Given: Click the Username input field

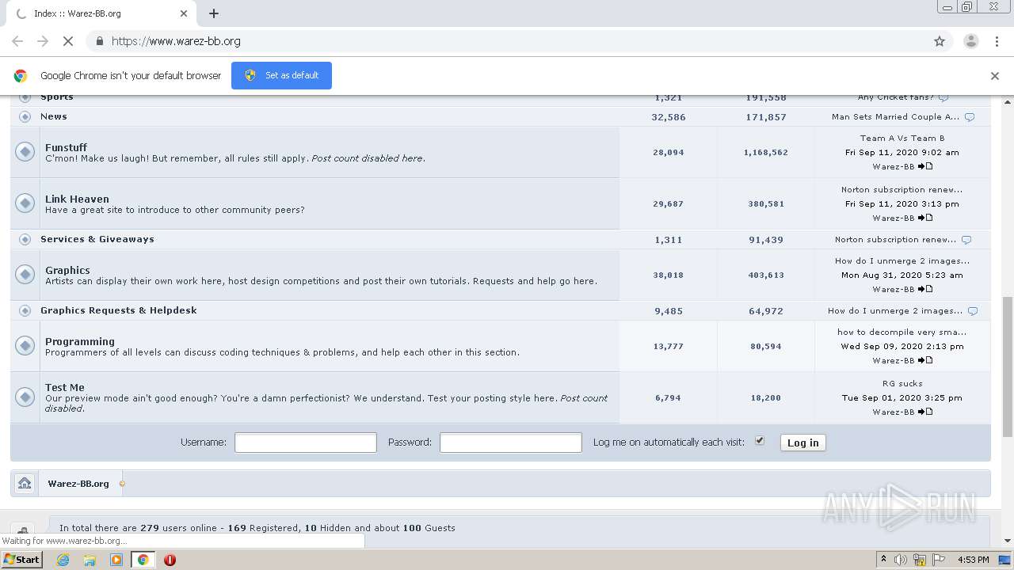Looking at the screenshot, I should [306, 443].
